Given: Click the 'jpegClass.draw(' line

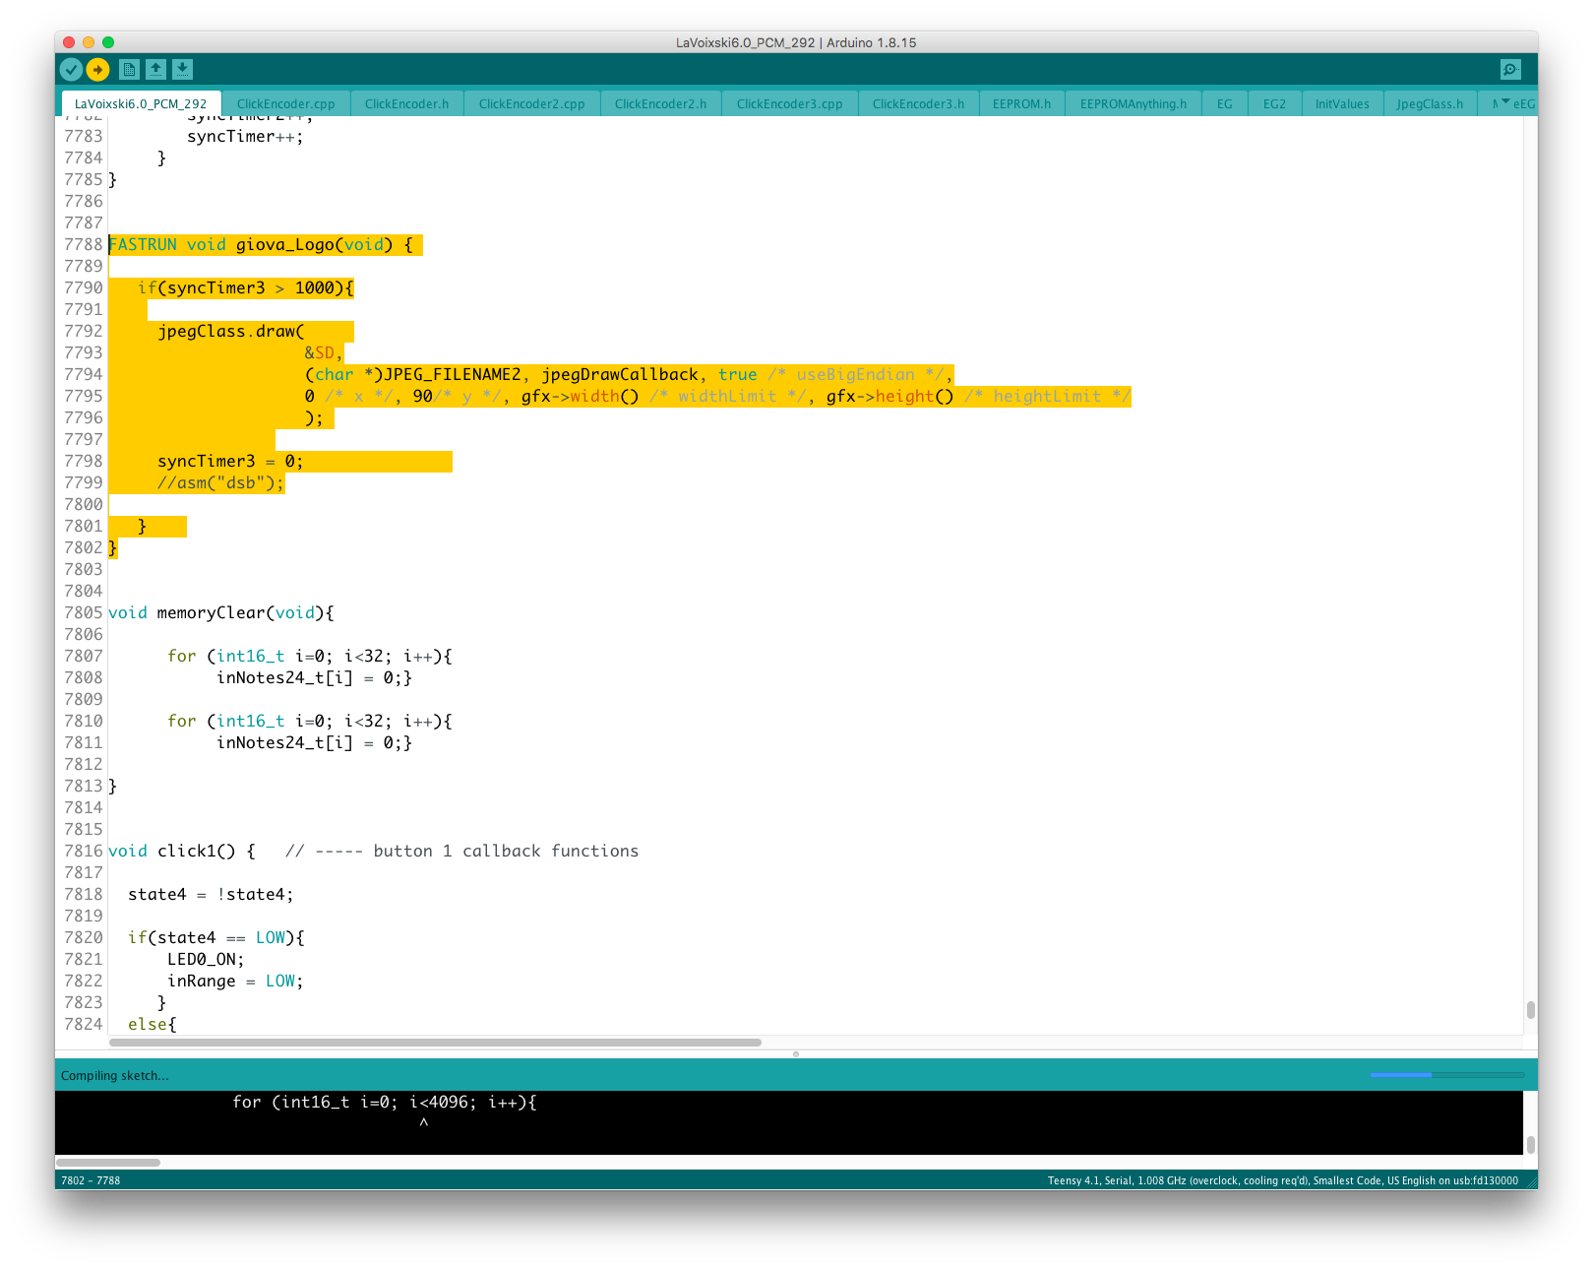Looking at the screenshot, I should [x=230, y=331].
